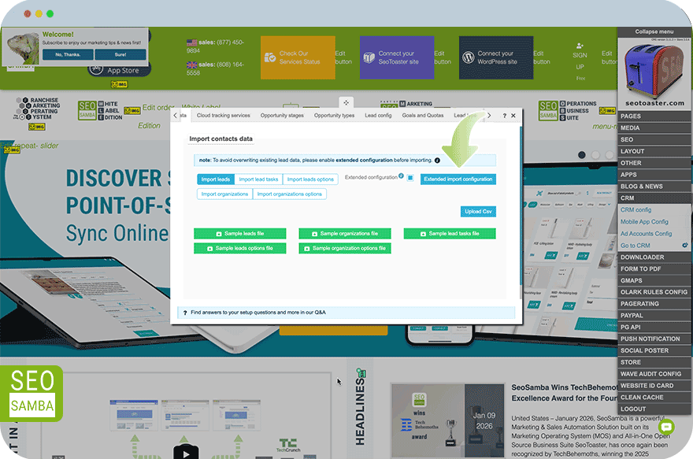Select the Import organizations option
This screenshot has height=459, width=693.
pos(224,194)
